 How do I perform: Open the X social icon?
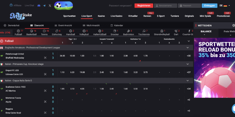tap(50, 6)
